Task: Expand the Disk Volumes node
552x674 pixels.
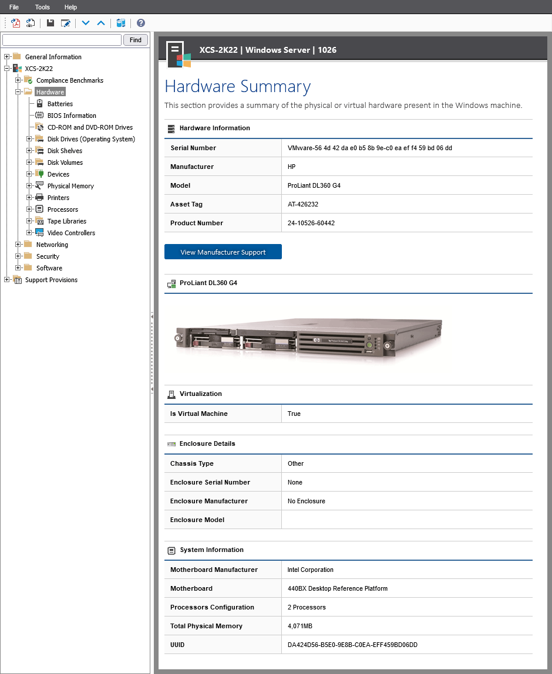Action: point(29,162)
